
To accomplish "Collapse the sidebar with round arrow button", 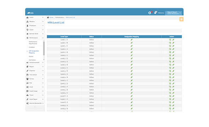I will click(x=35, y=107).
